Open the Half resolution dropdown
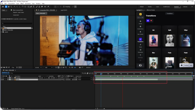The width and height of the screenshot is (195, 110). [x=48, y=67]
